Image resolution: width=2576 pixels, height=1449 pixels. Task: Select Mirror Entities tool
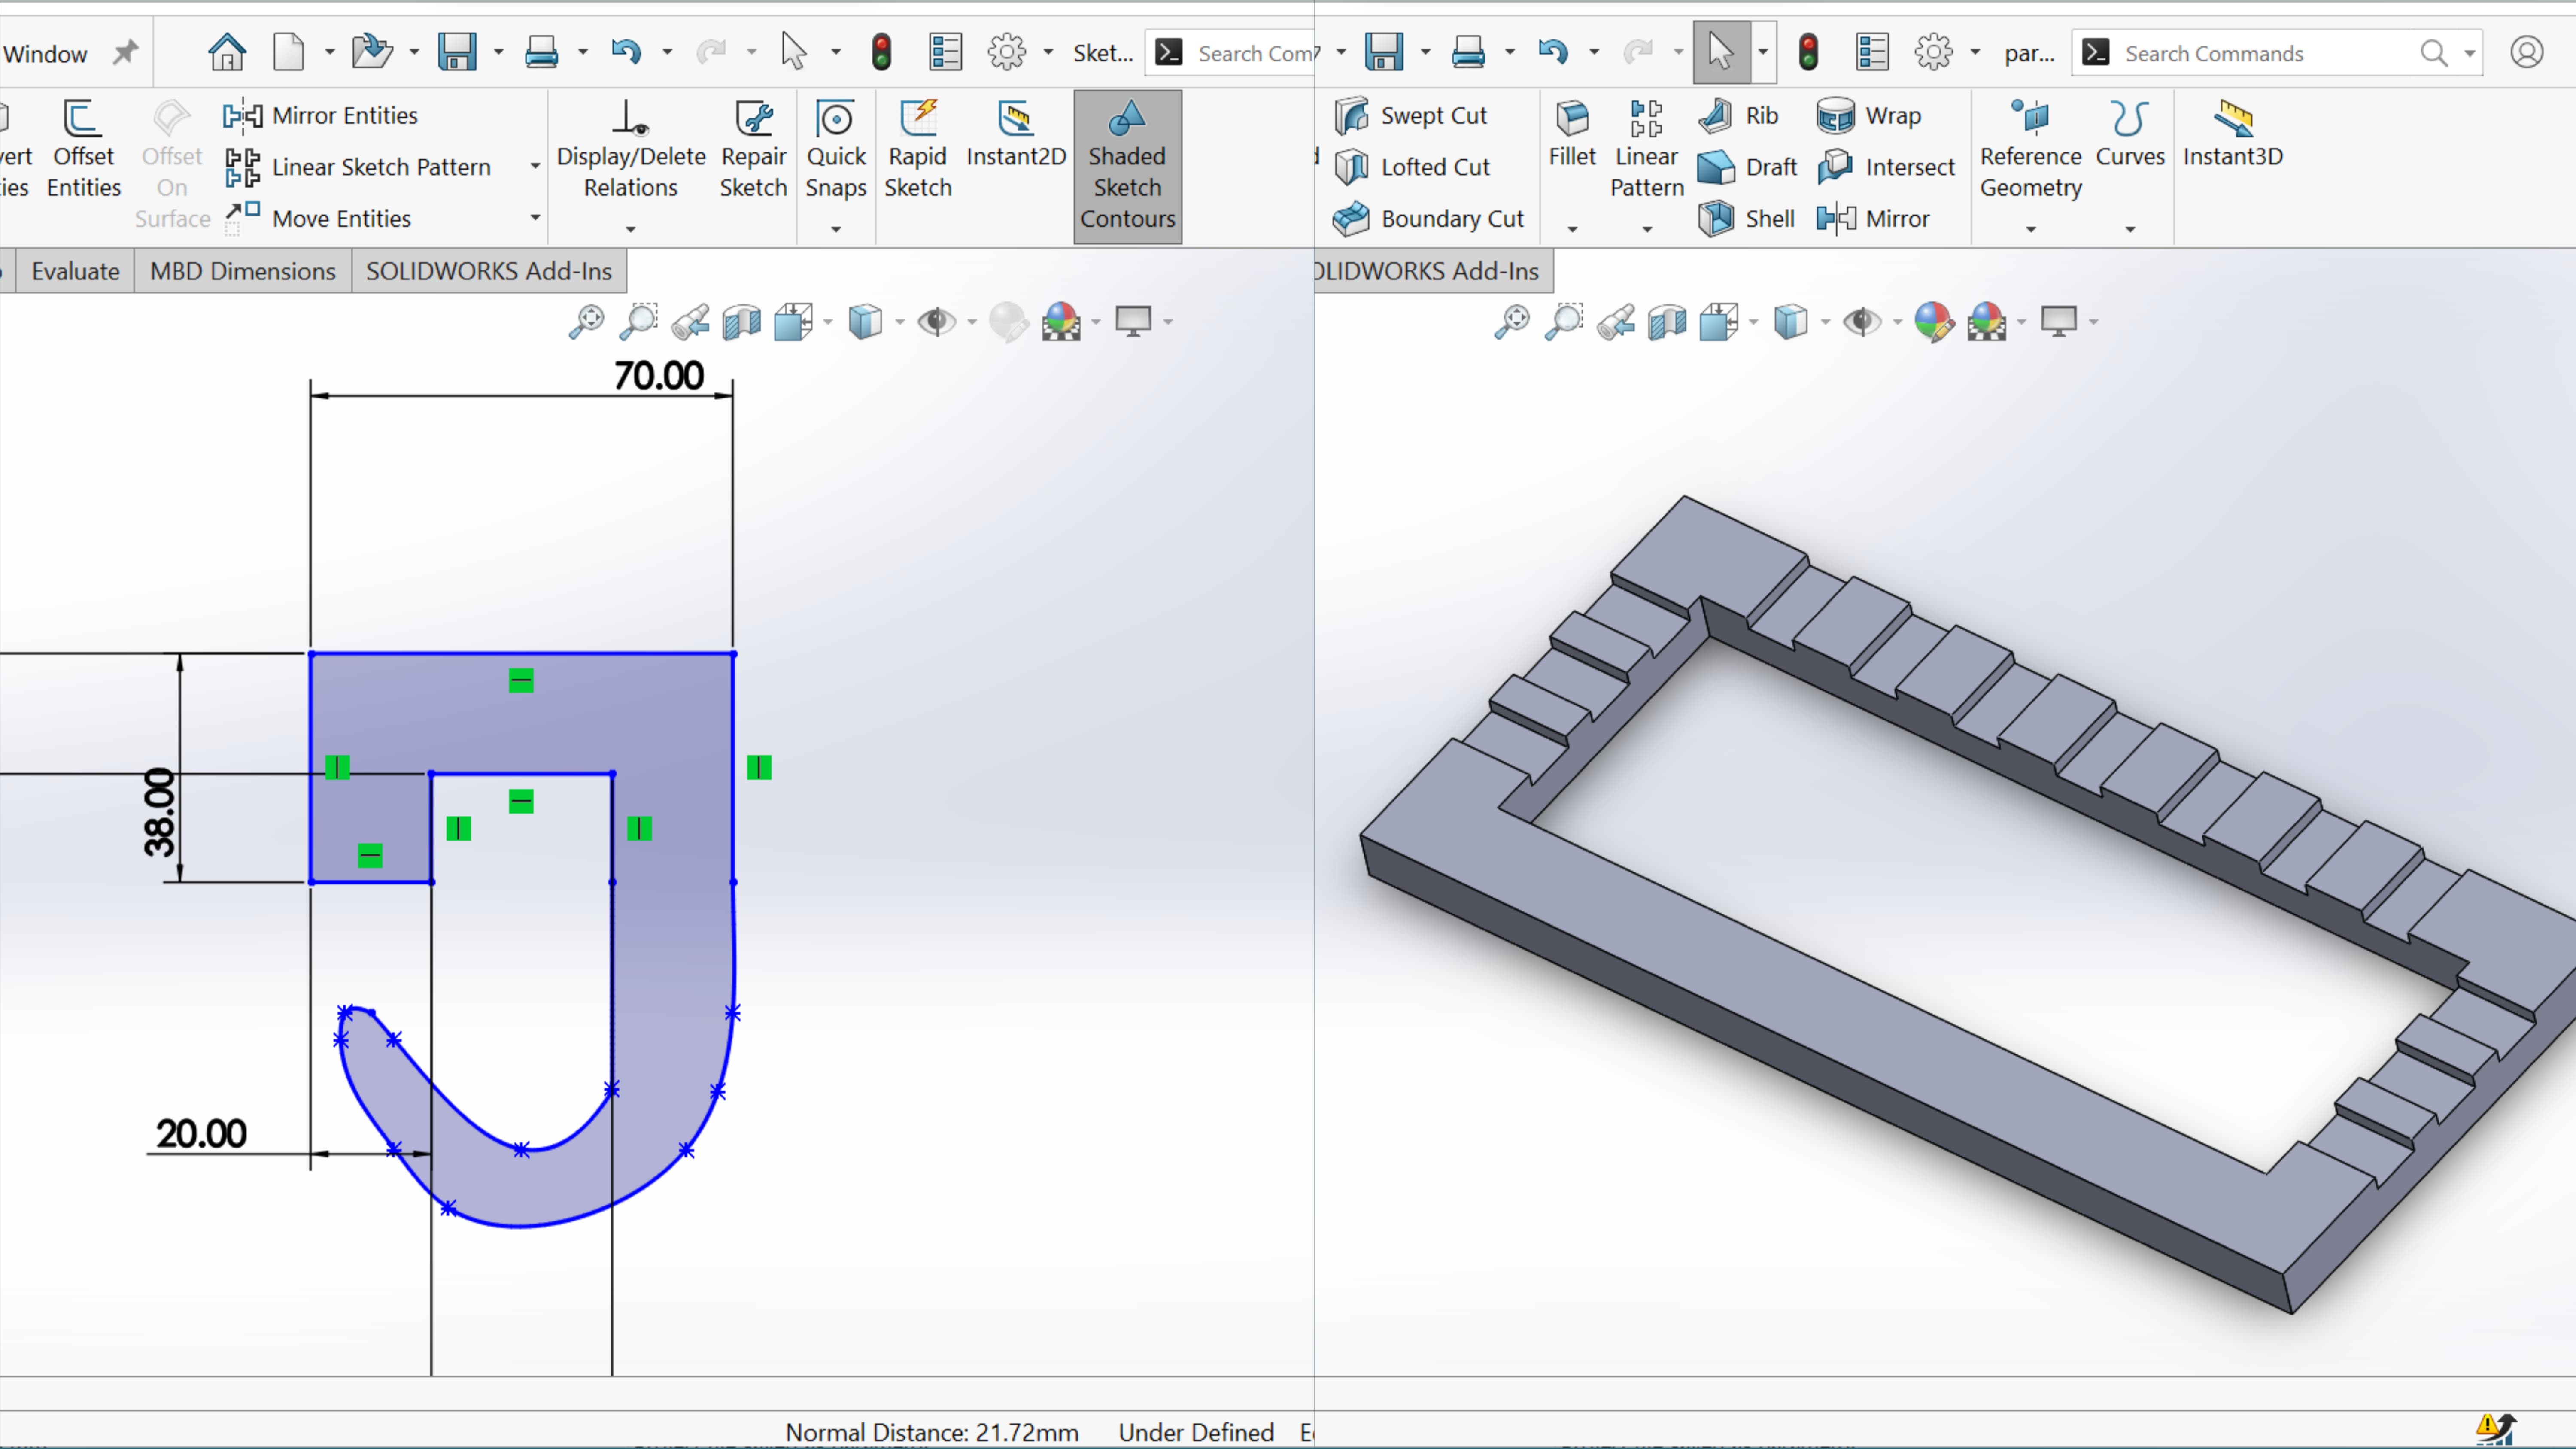(321, 116)
